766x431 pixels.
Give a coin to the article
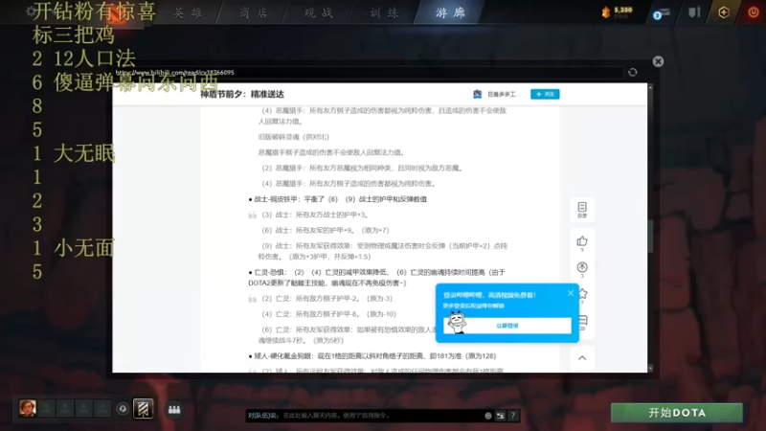[582, 269]
